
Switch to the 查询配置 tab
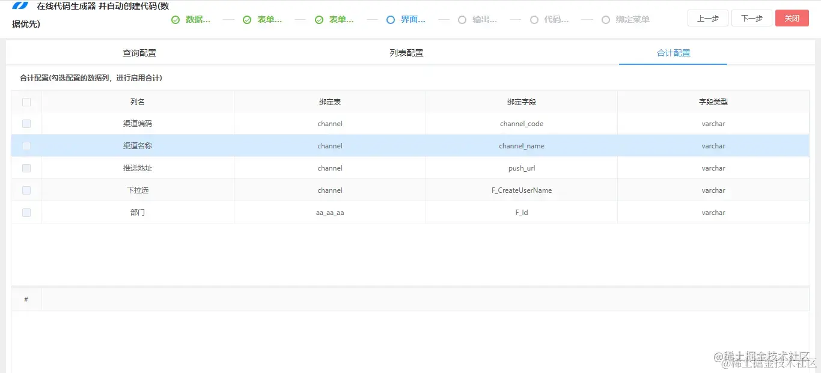tap(139, 53)
